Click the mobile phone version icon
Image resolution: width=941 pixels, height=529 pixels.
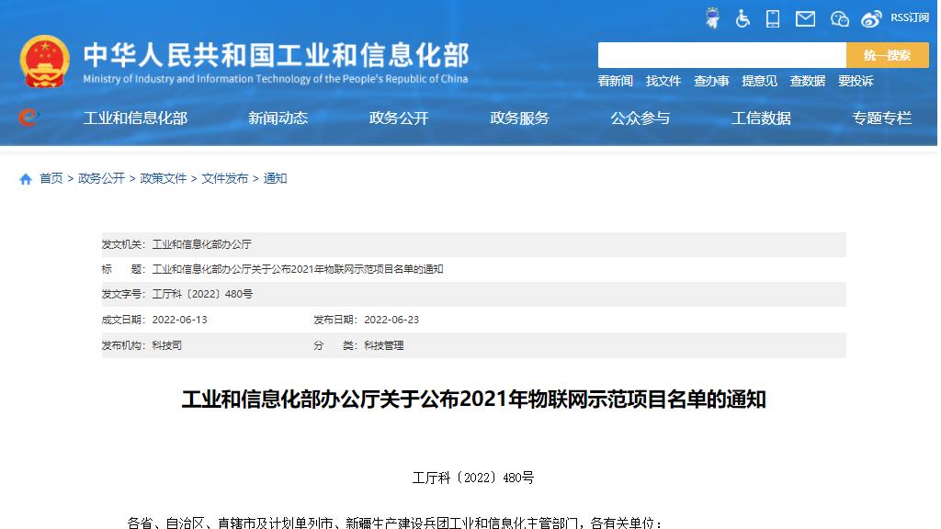click(773, 18)
